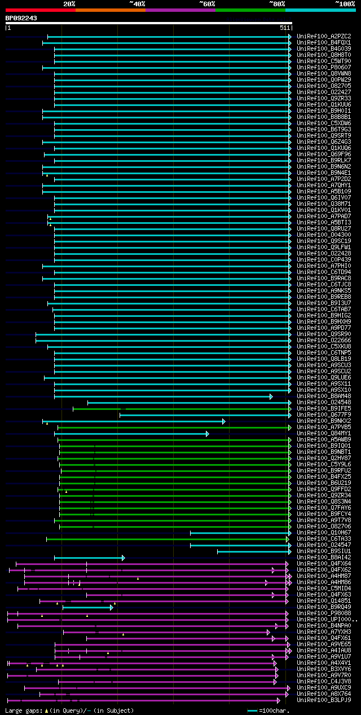Click hit label UniRef100_Q38M71
Image resolution: width=361 pixels, height=715 pixels.
pos(324,204)
